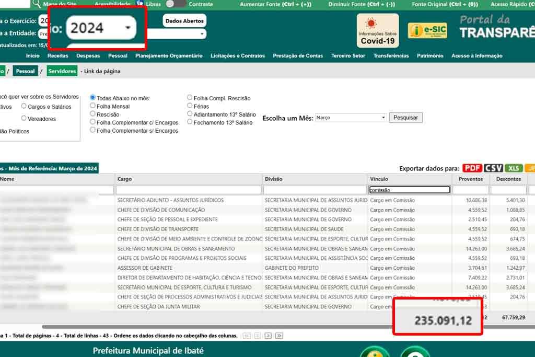Export the table as XLS

coord(514,168)
